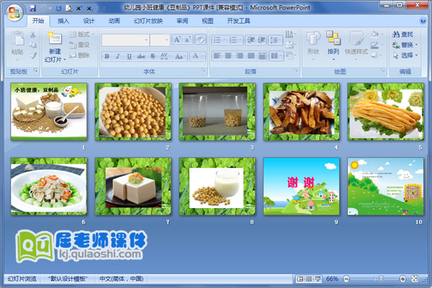Open the 开发工具 ribbon tab
The image size is (432, 288).
[x=238, y=21]
